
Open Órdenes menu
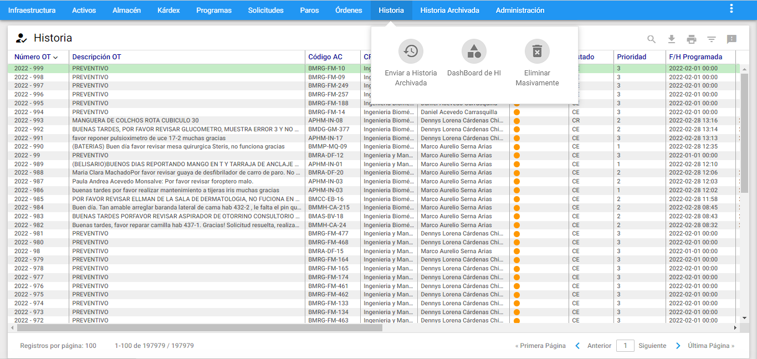pyautogui.click(x=349, y=10)
